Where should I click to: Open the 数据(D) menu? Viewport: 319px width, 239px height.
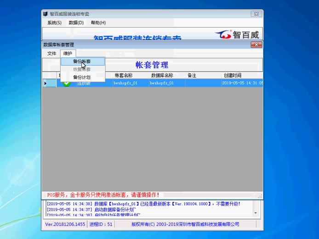76,22
